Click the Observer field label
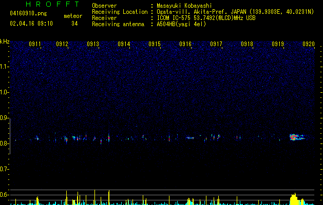The width and height of the screenshot is (323, 205). coord(104,6)
